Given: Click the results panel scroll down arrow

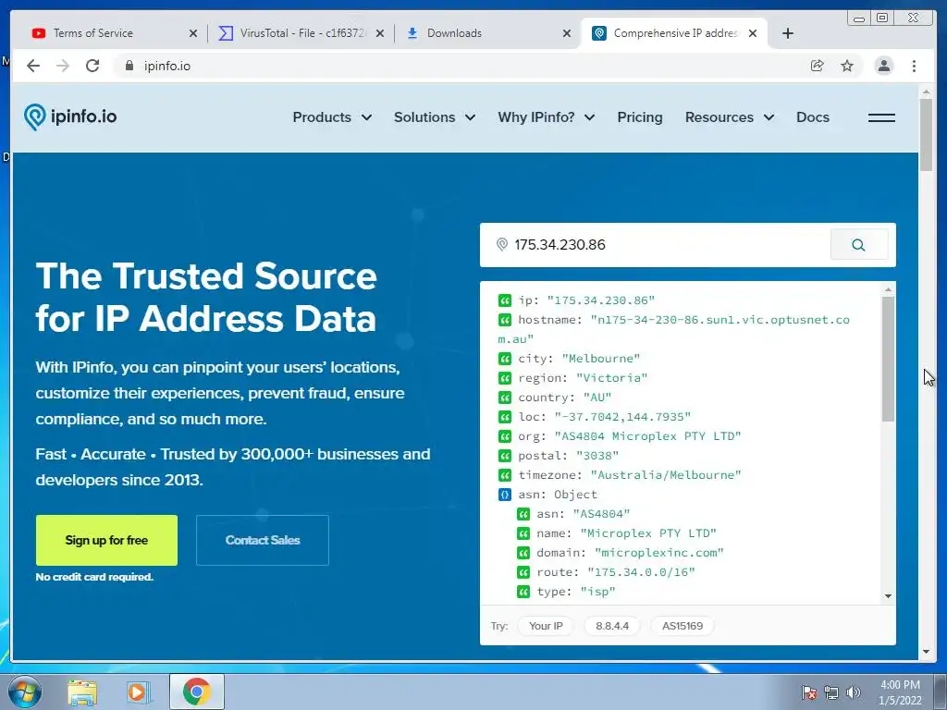Looking at the screenshot, I should (x=888, y=596).
